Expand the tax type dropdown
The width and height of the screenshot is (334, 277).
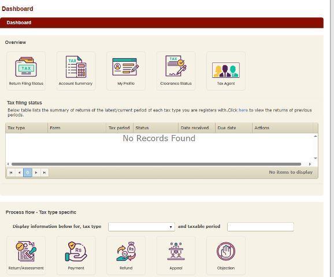[142, 227]
